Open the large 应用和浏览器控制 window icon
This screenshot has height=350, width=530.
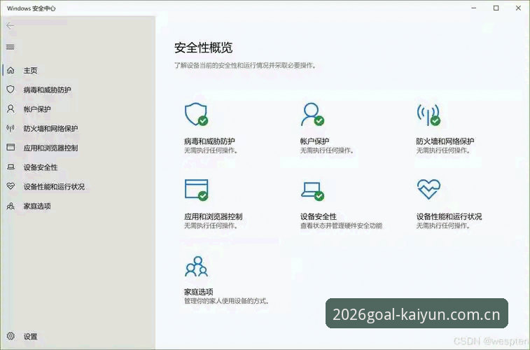click(x=196, y=190)
